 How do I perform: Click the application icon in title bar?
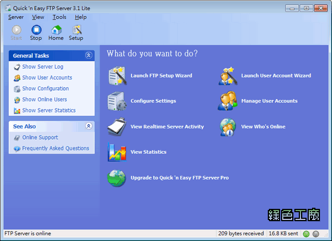(8, 8)
